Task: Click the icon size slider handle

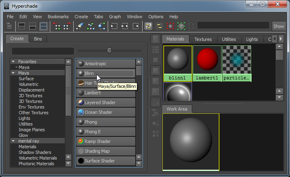Action: coord(109,51)
